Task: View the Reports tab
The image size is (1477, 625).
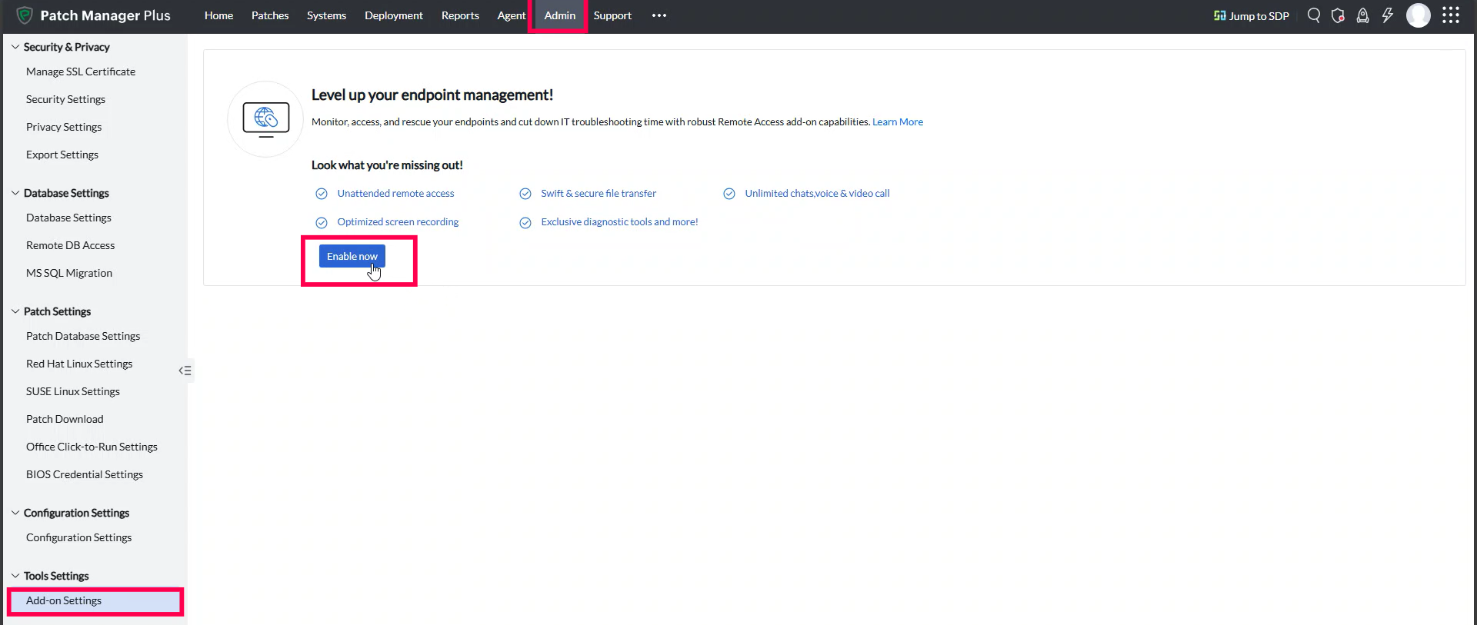Action: click(x=460, y=15)
